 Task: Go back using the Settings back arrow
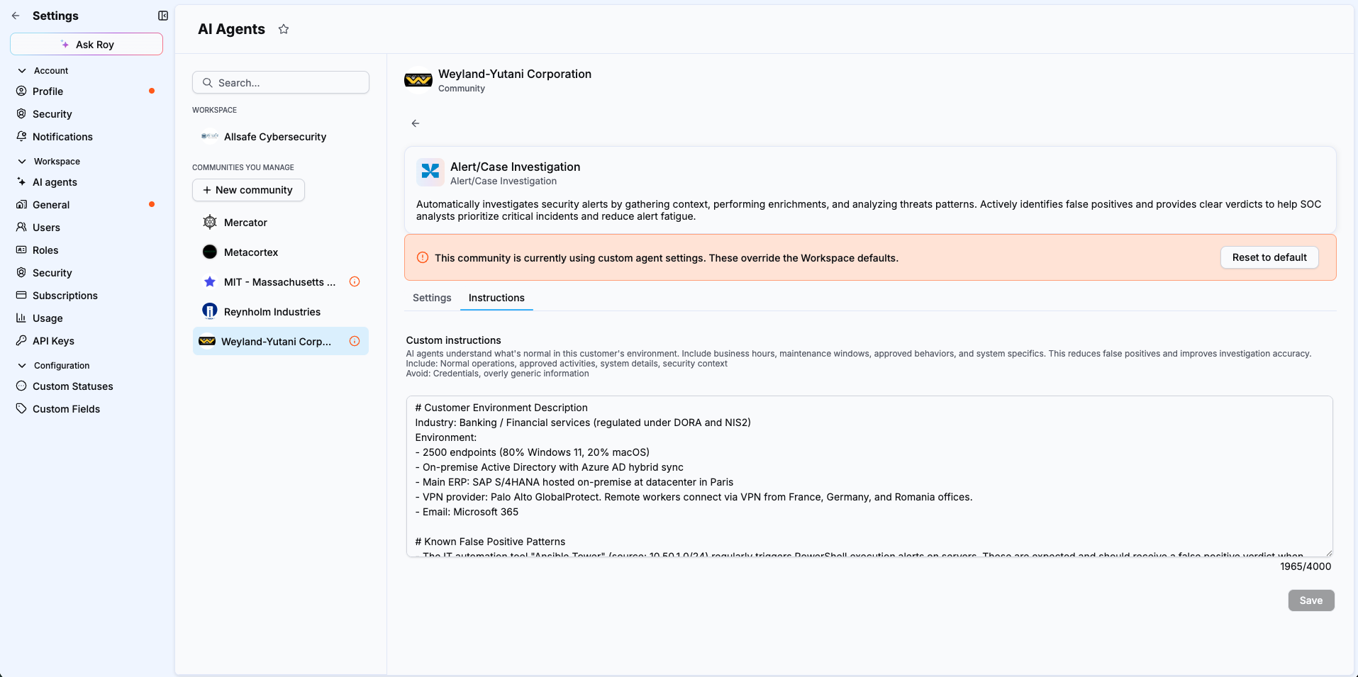click(16, 16)
